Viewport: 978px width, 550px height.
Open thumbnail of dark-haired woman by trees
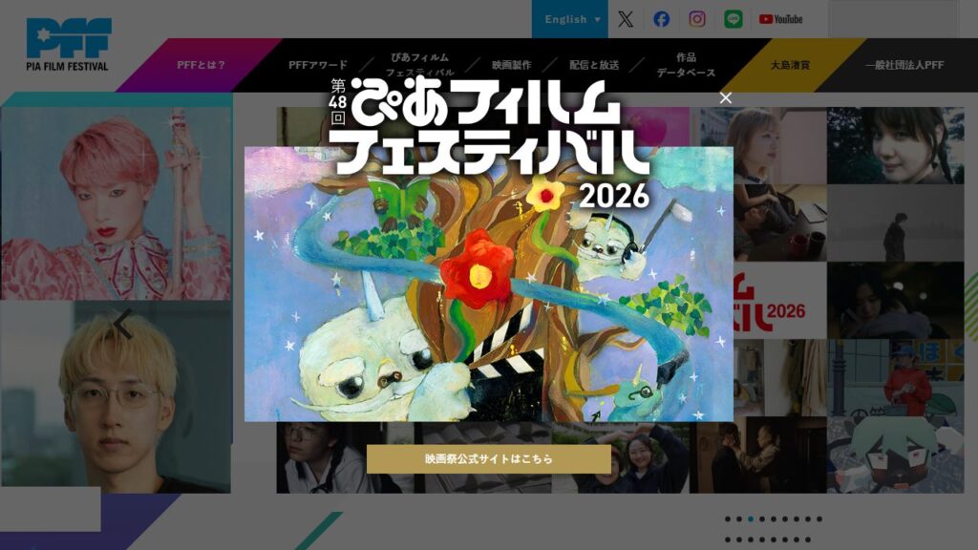896,145
